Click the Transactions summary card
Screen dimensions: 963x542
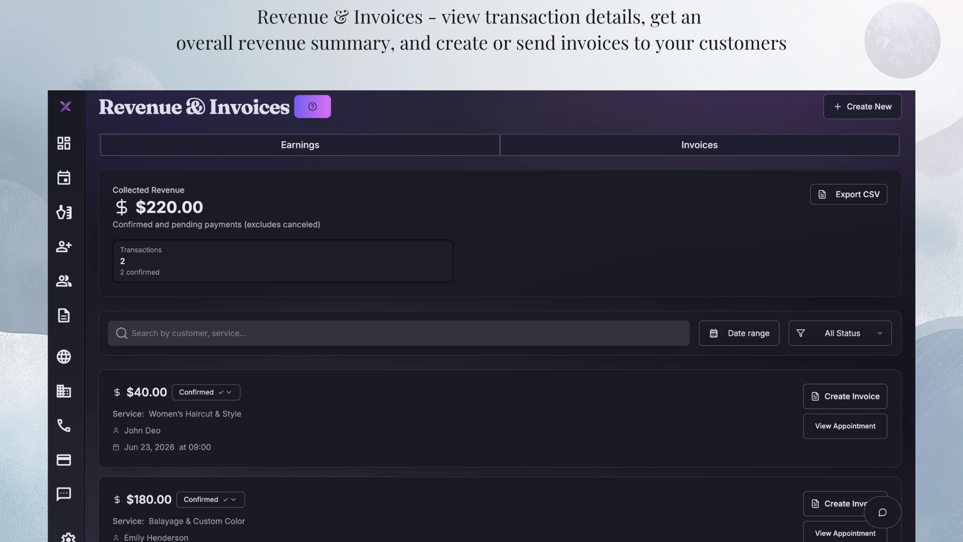coord(283,261)
